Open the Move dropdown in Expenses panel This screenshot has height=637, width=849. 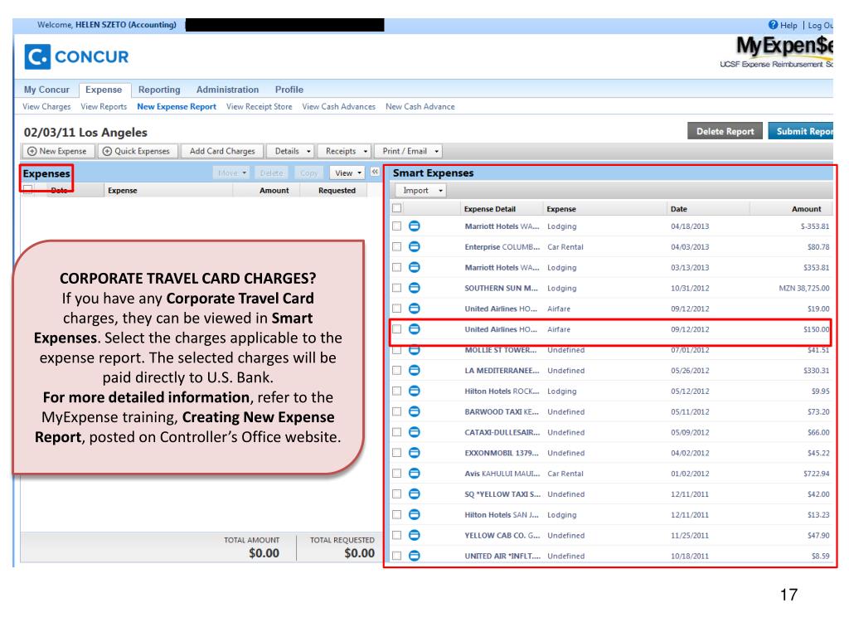[x=231, y=173]
